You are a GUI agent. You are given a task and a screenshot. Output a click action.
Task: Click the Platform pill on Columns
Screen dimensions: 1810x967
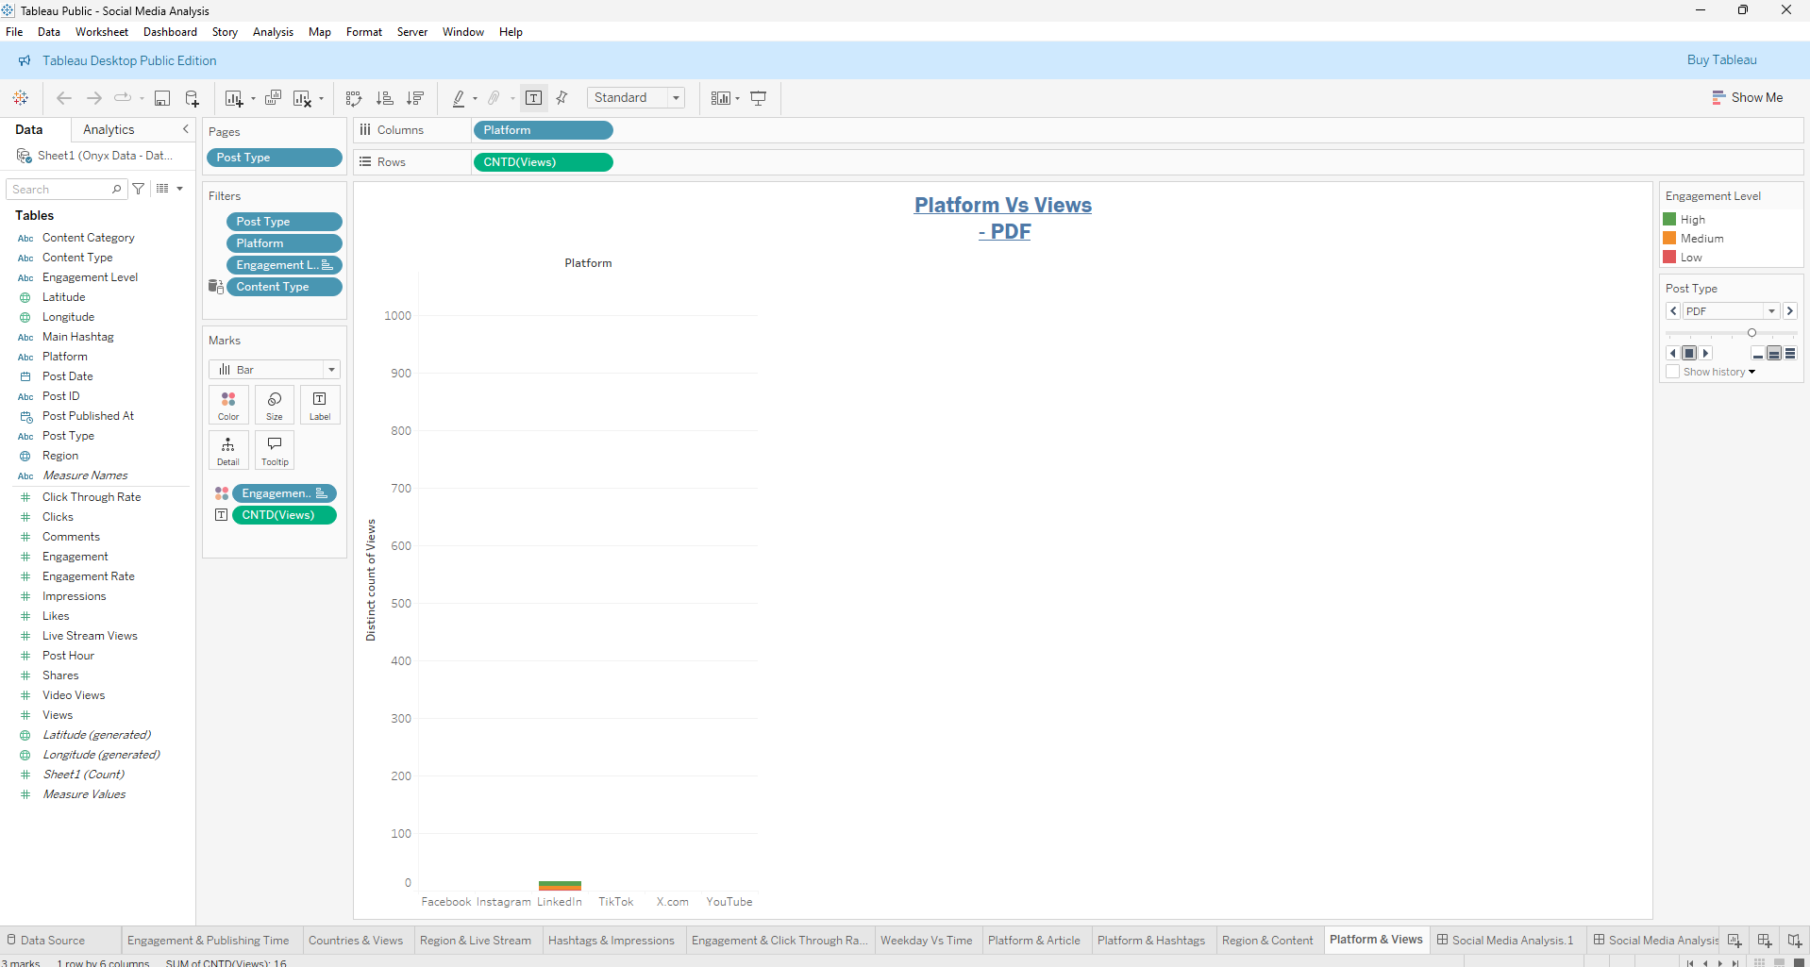click(544, 130)
